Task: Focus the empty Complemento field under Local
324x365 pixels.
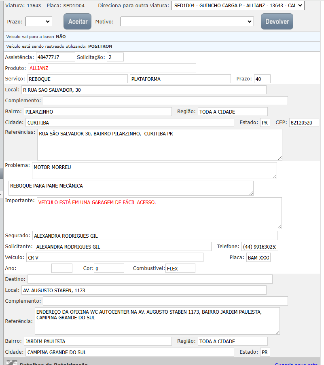Action: (x=165, y=101)
